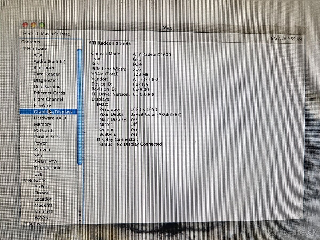The height and width of the screenshot is (240, 320).
Task: Click Henrich Masiar's iMac label
Action: pyautogui.click(x=46, y=34)
